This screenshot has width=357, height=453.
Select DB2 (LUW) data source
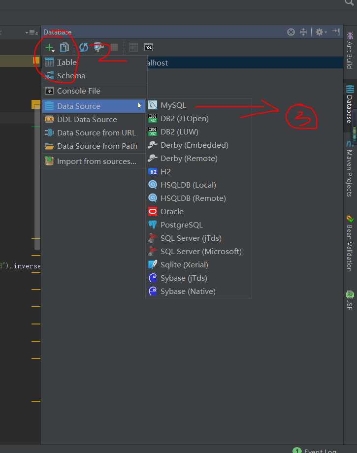[x=198, y=132]
